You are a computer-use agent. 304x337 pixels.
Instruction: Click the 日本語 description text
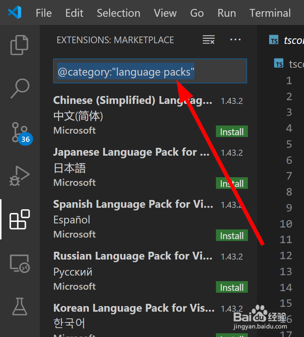pos(70,168)
